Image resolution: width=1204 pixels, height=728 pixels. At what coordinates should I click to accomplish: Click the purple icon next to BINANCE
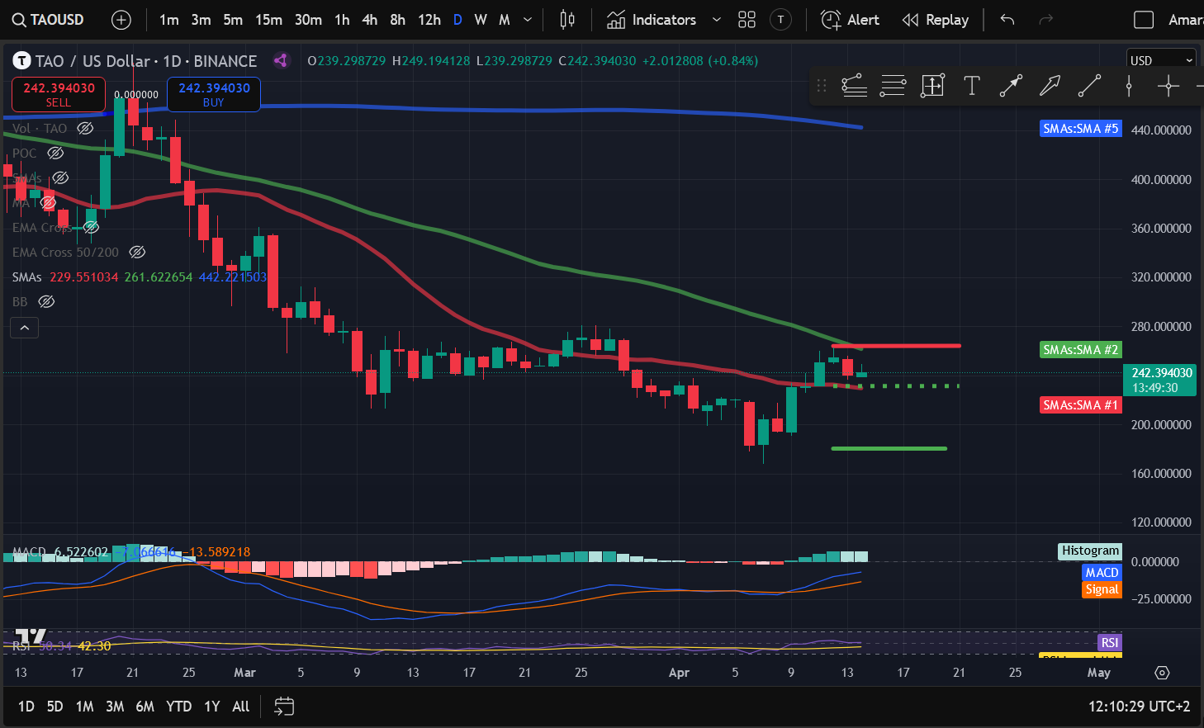pos(281,60)
